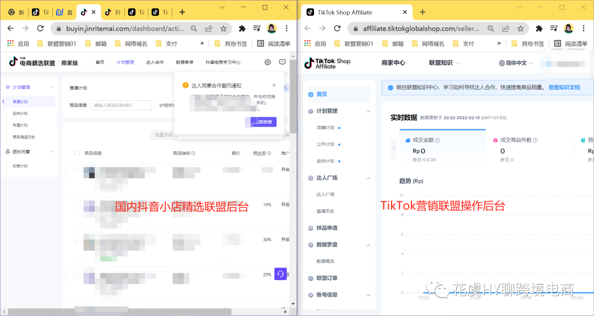Collapse the 达人广场 section in the TikTok sidebar
The width and height of the screenshot is (594, 316).
[x=368, y=178]
